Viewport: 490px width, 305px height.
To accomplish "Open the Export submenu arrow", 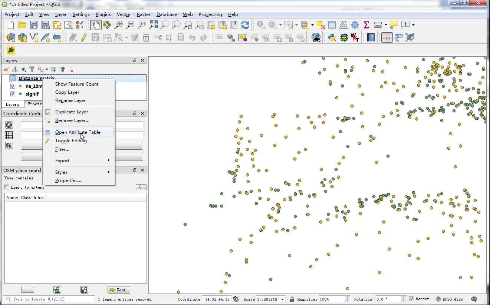I will [109, 160].
